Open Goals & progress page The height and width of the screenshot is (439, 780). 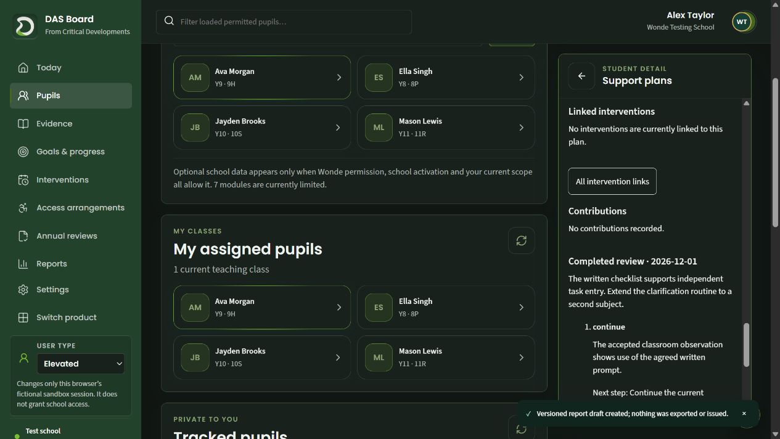pyautogui.click(x=71, y=152)
